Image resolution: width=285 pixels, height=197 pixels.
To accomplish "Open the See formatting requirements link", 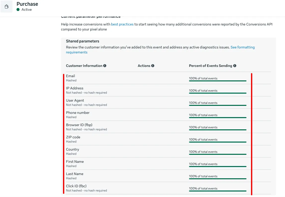I will point(242,47).
